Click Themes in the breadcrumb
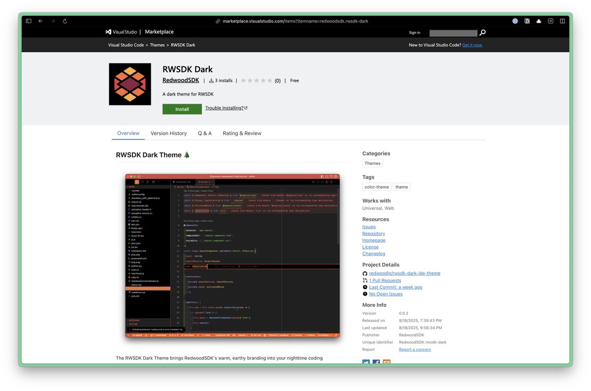The image size is (591, 391). click(157, 45)
